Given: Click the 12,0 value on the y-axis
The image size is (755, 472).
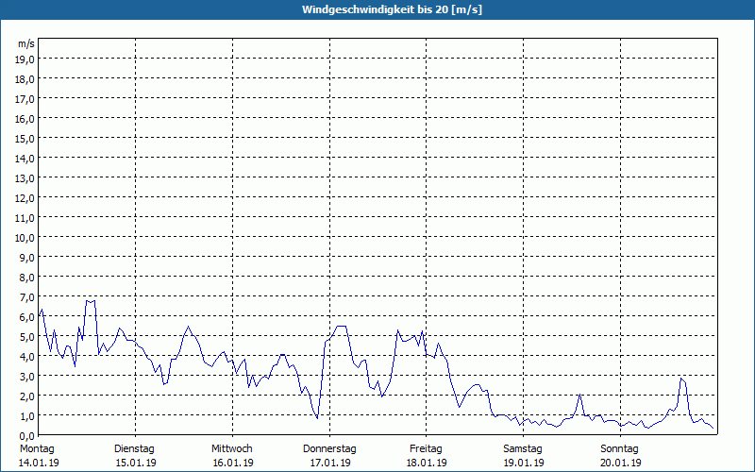Looking at the screenshot, I should point(25,198).
